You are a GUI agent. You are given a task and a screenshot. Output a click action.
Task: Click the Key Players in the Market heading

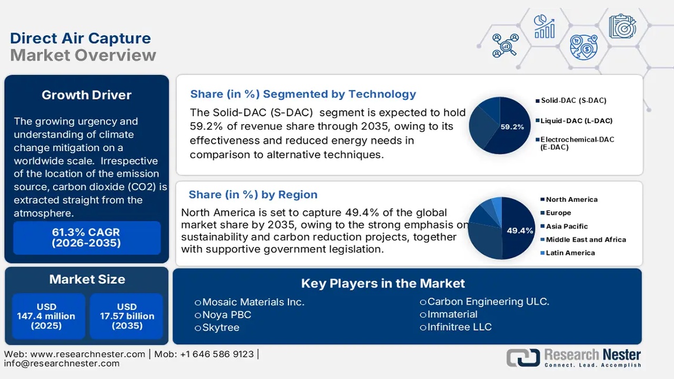[383, 284]
